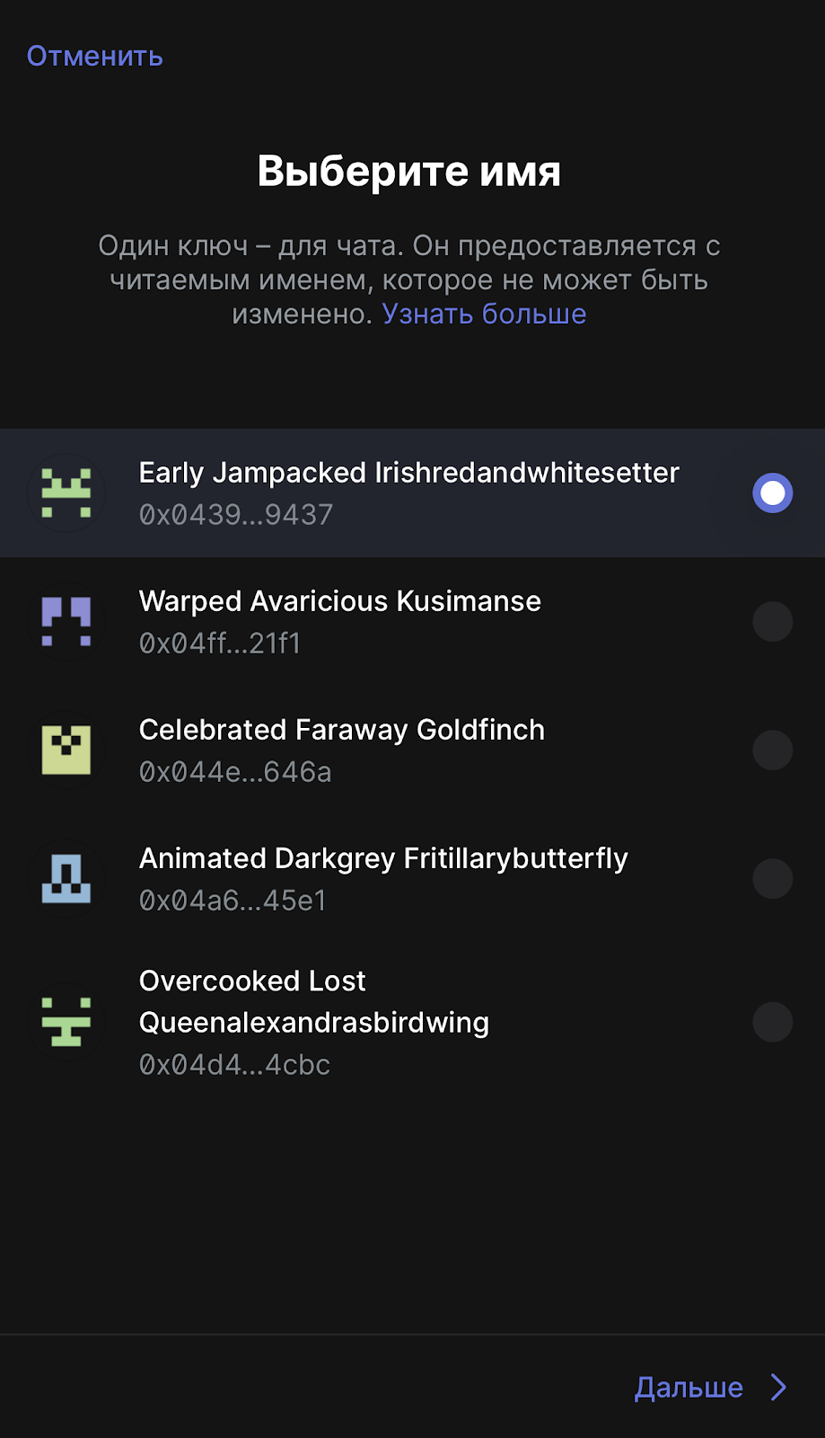This screenshot has height=1438, width=825.
Task: Click the address 0x04d4...4cbc
Action: pyautogui.click(x=234, y=1065)
